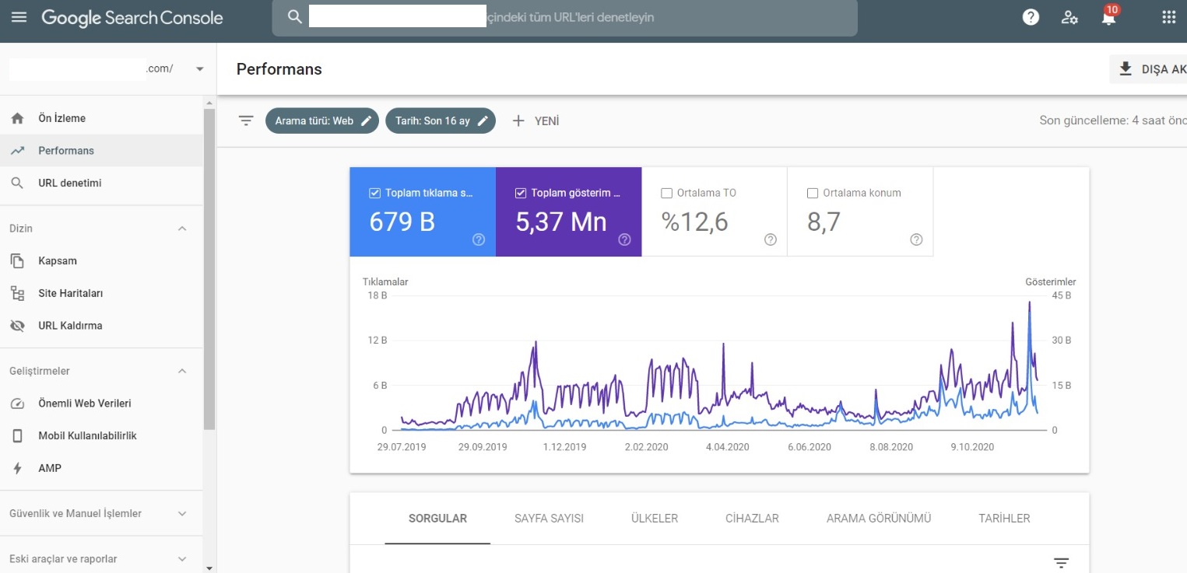Switch to the CİHAZLAR tab
This screenshot has width=1187, height=573.
[x=752, y=518]
